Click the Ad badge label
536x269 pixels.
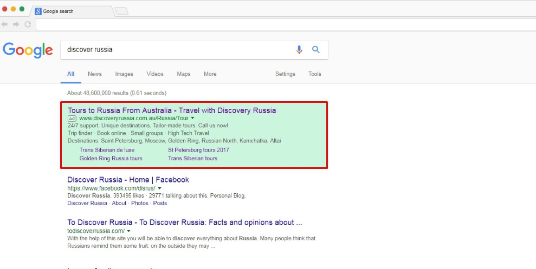72,119
